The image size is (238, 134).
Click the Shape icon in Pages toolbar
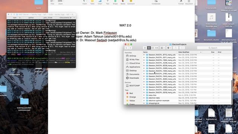[115, 2]
